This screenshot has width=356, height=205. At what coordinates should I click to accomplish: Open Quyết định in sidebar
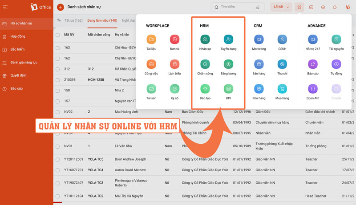tap(18, 75)
